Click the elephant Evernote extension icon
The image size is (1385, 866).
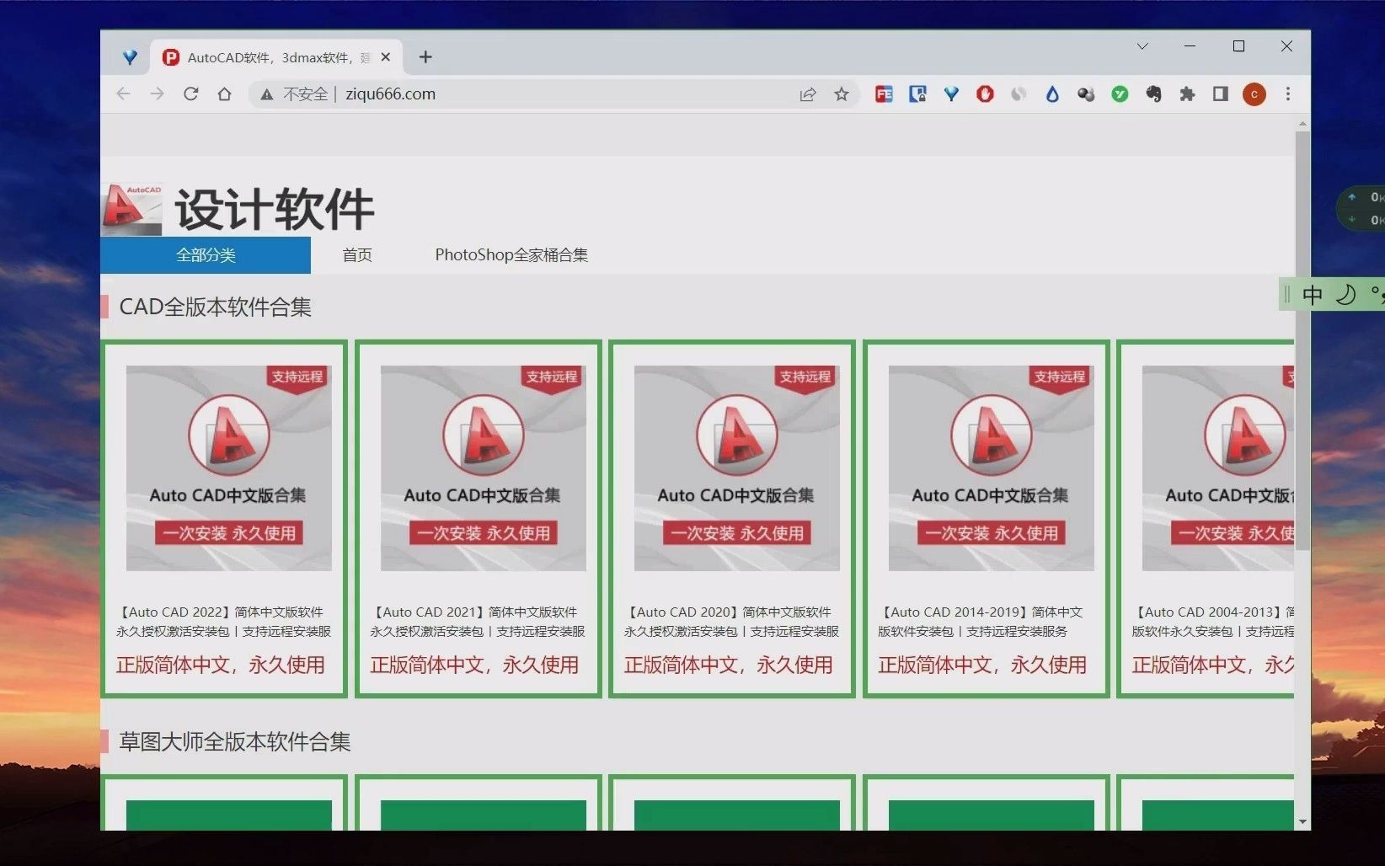click(x=1153, y=94)
